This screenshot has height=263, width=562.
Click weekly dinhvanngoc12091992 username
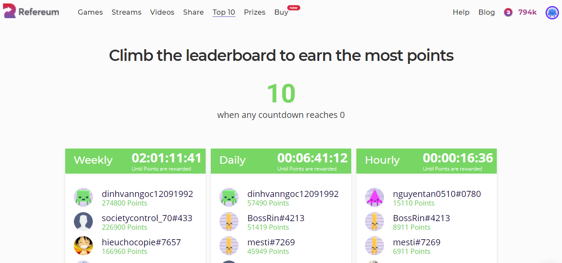147,194
